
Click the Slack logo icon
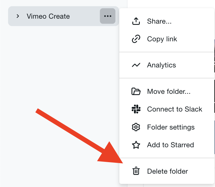pyautogui.click(x=136, y=109)
